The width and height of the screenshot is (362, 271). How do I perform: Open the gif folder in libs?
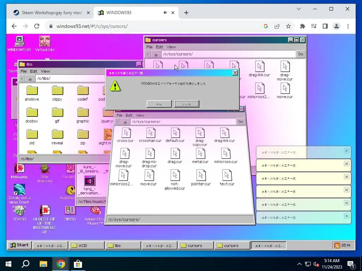(57, 115)
